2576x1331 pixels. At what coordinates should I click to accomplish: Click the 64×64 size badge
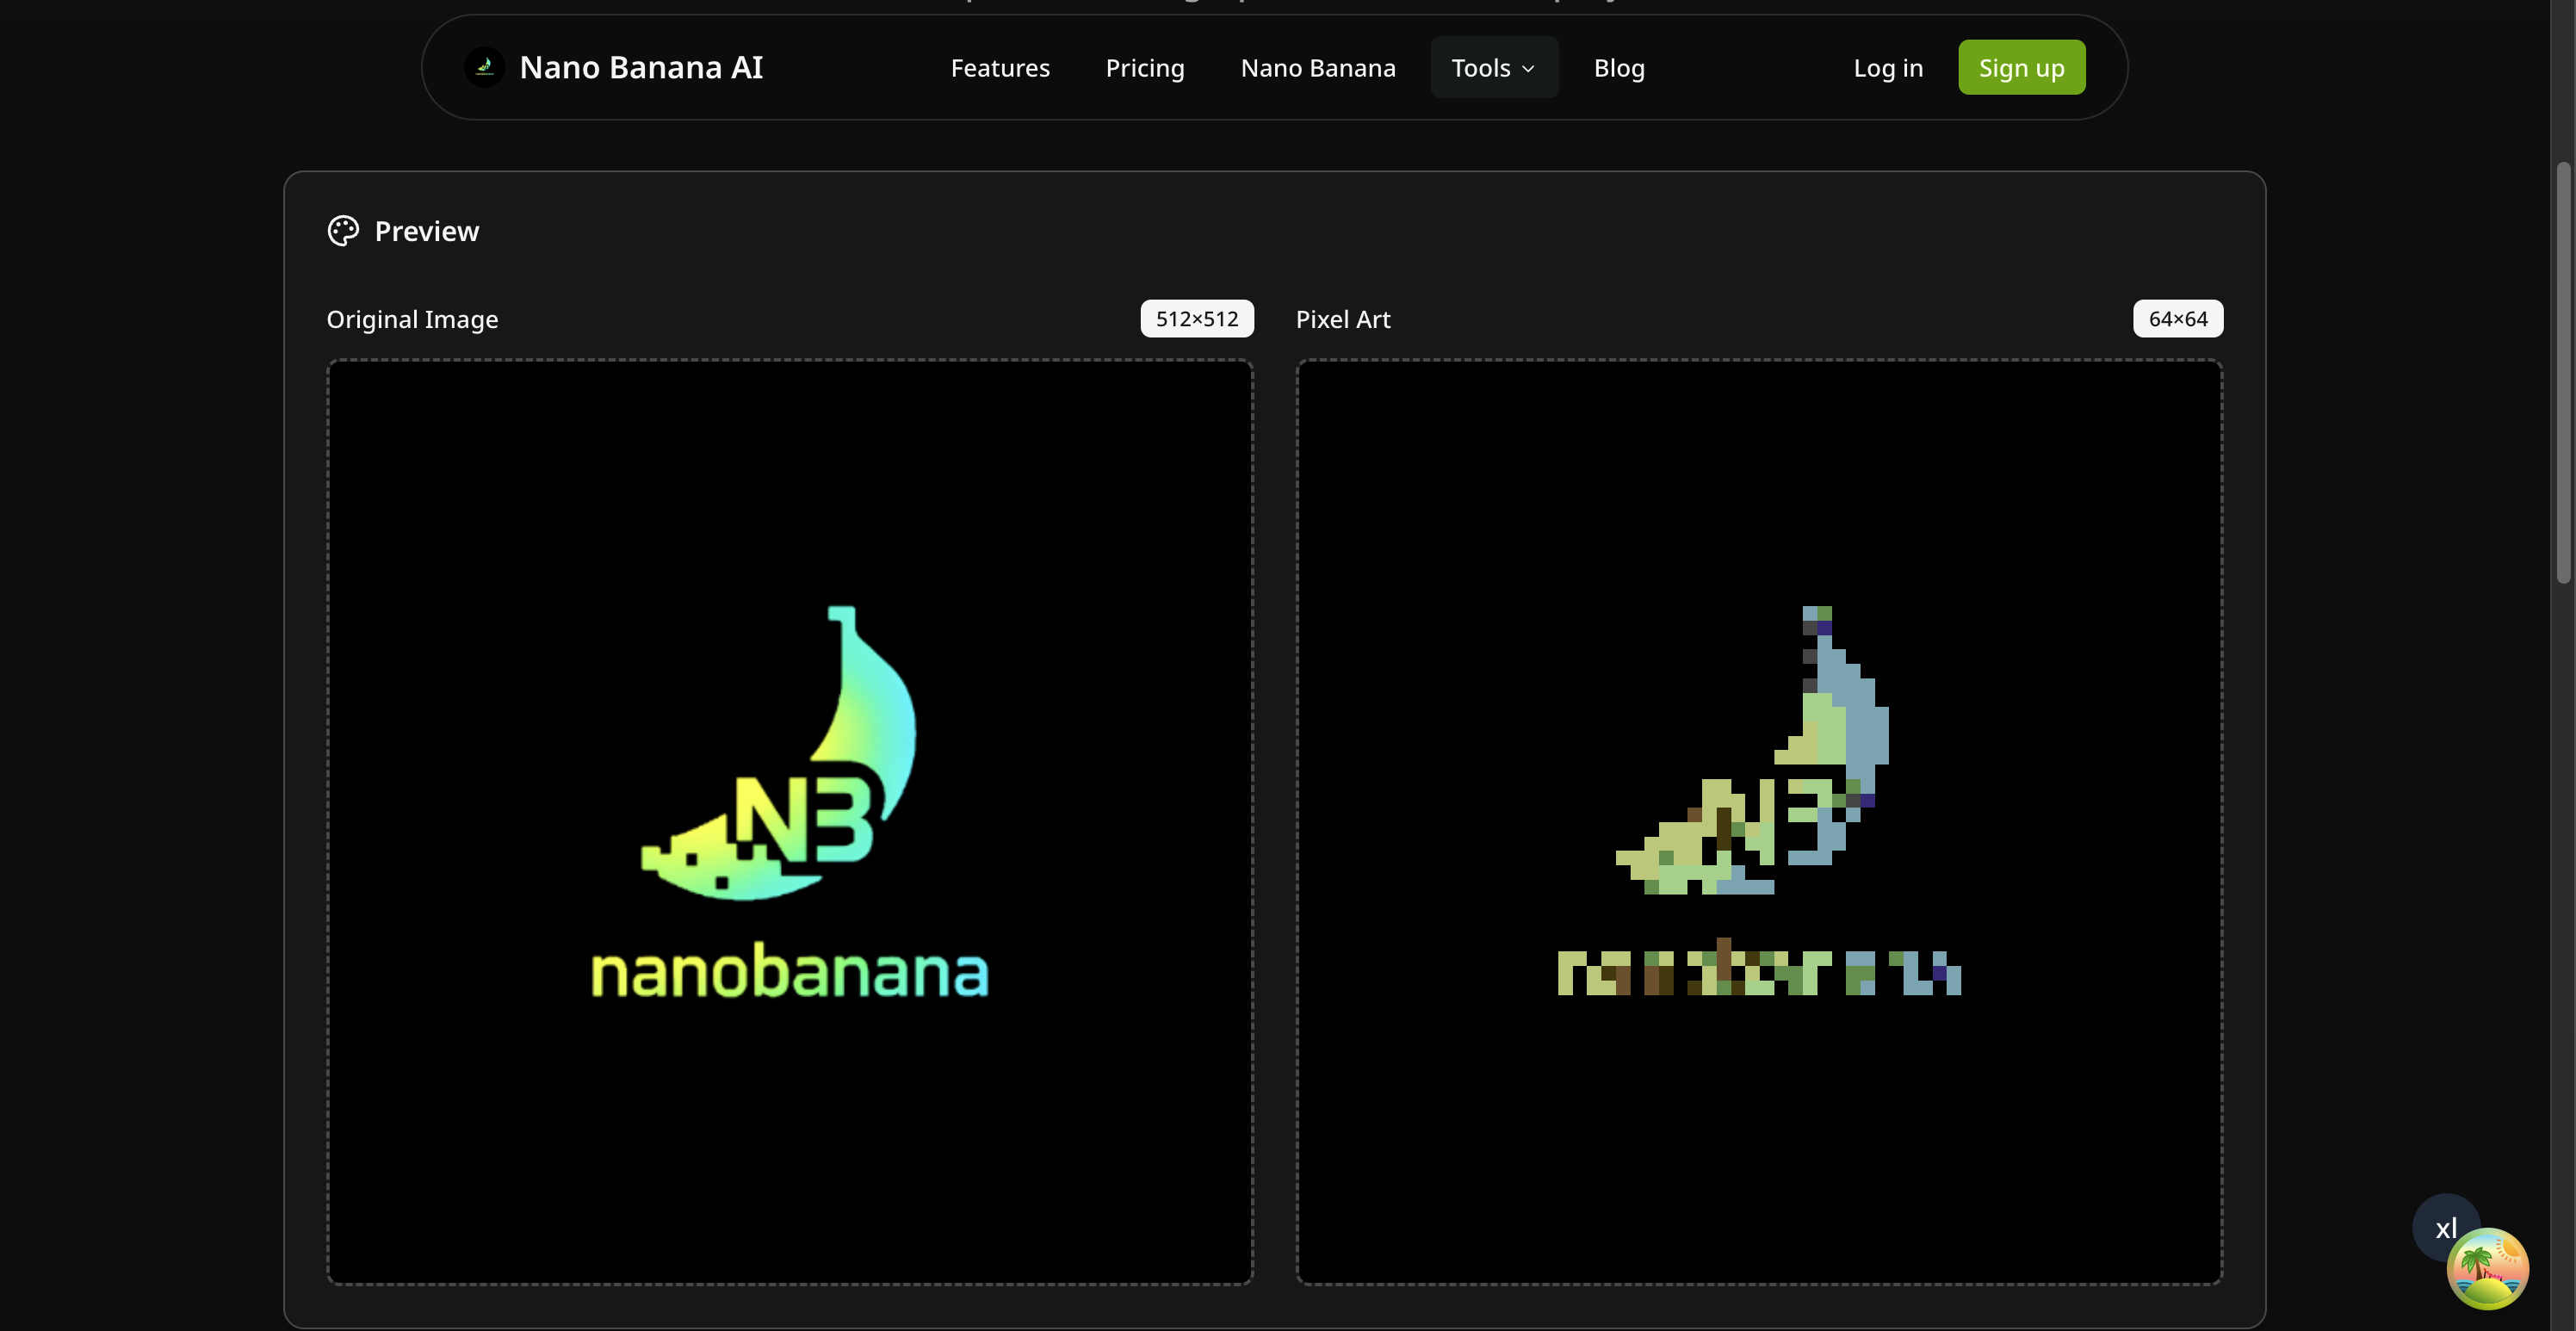(2178, 318)
